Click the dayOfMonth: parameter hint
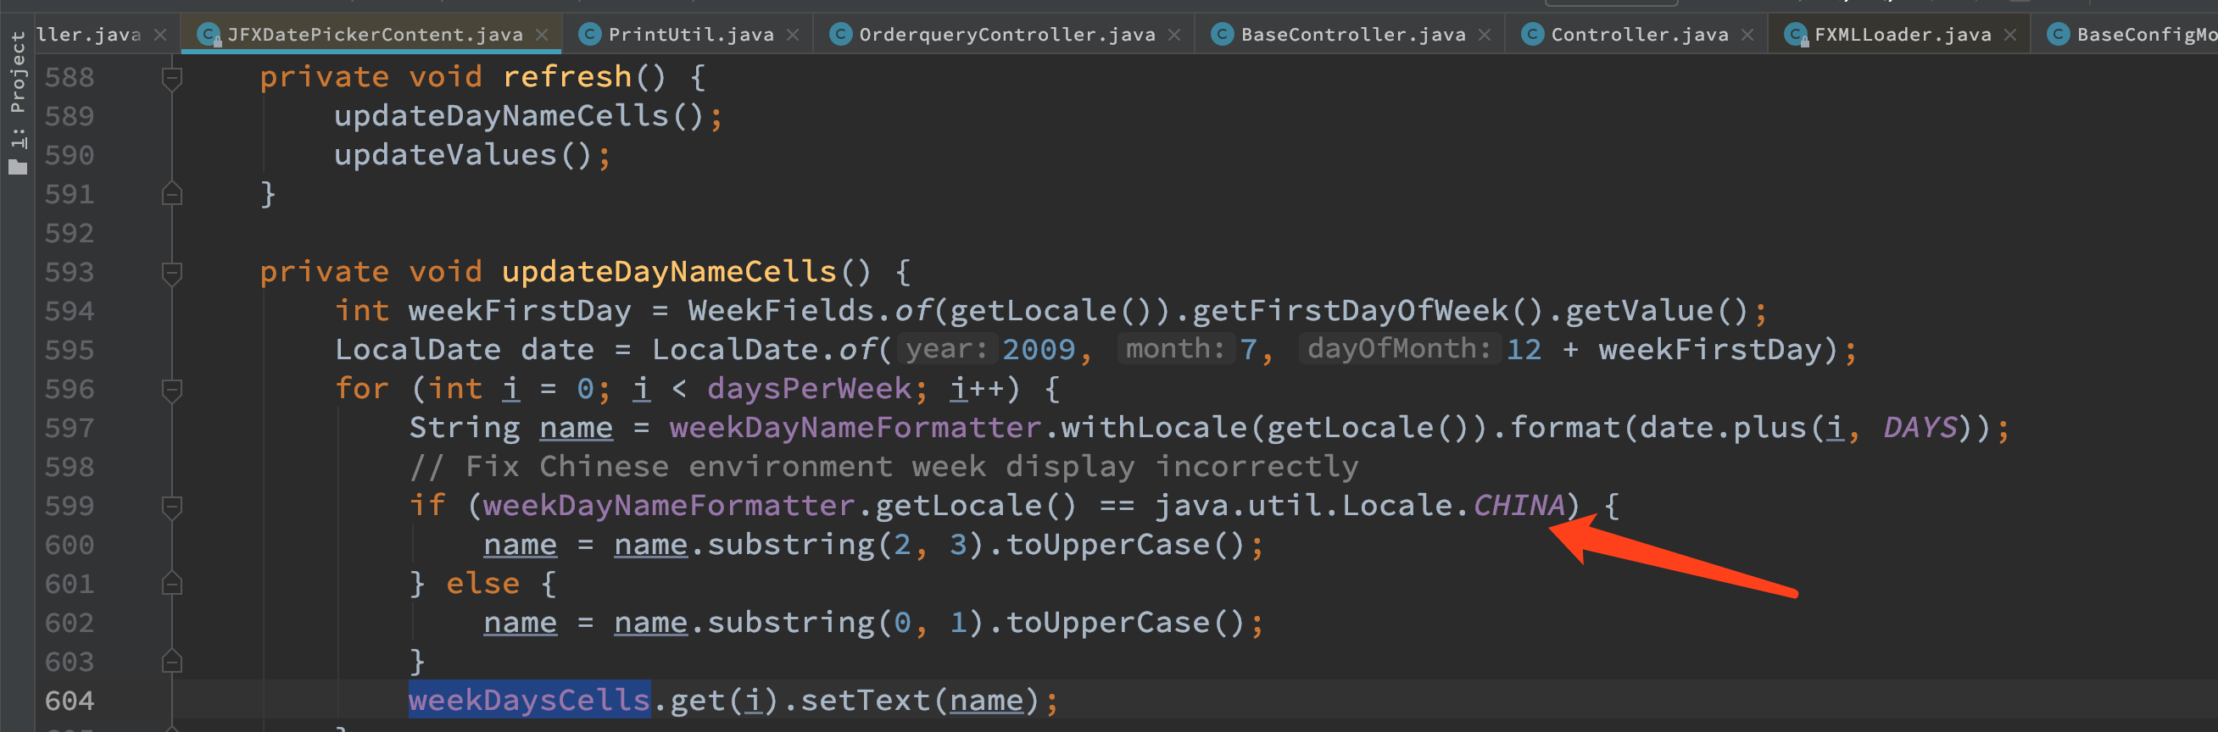 1399,348
